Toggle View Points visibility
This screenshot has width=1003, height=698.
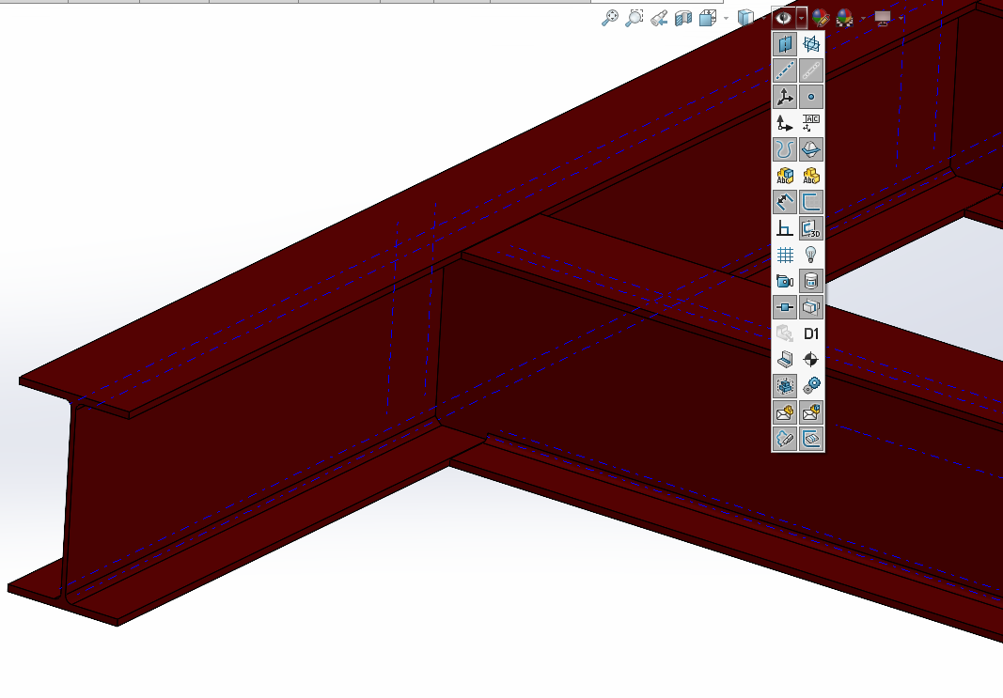811,97
